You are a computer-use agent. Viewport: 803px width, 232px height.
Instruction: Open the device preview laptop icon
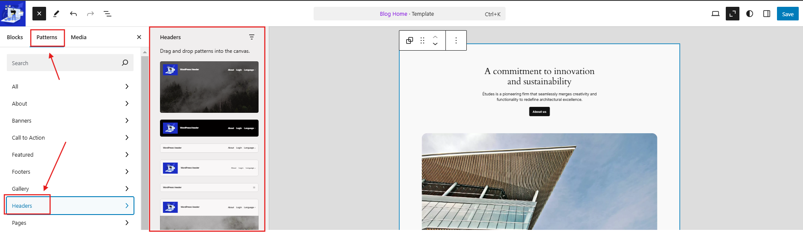716,14
